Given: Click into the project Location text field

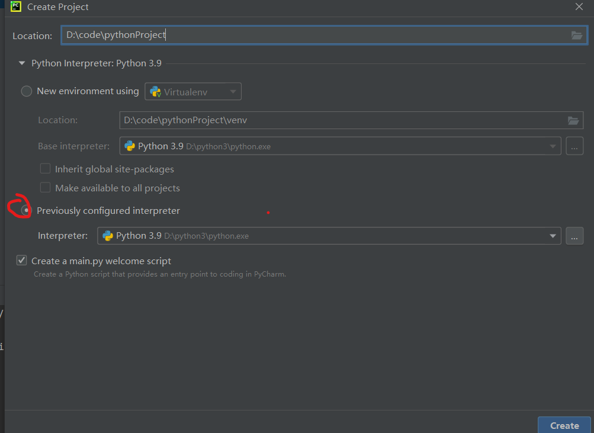Looking at the screenshot, I should pos(324,35).
